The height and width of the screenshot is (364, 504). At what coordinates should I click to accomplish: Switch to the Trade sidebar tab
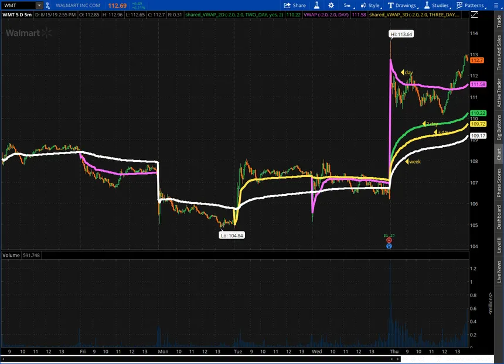coord(499,21)
